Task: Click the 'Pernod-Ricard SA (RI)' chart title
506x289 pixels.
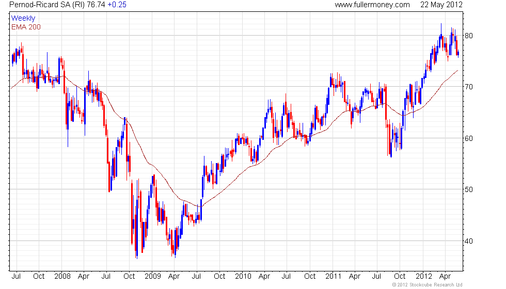Action: coord(47,5)
